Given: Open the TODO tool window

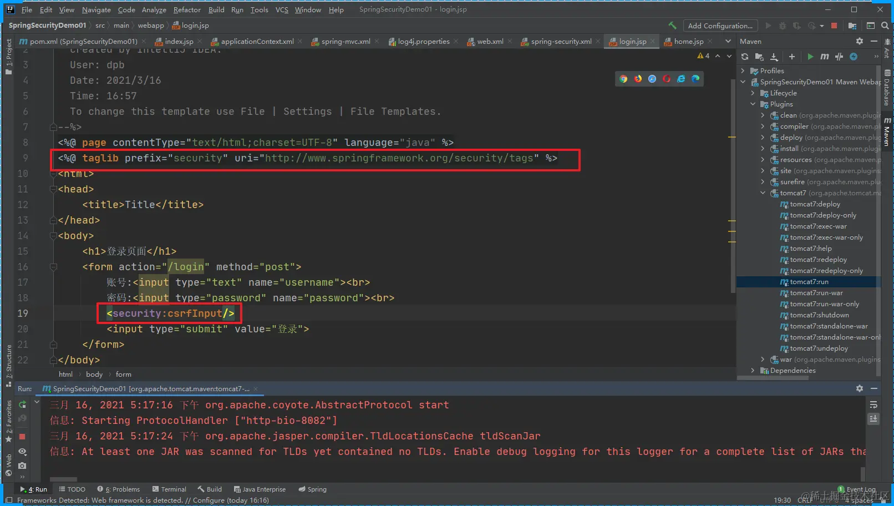Looking at the screenshot, I should coord(72,489).
